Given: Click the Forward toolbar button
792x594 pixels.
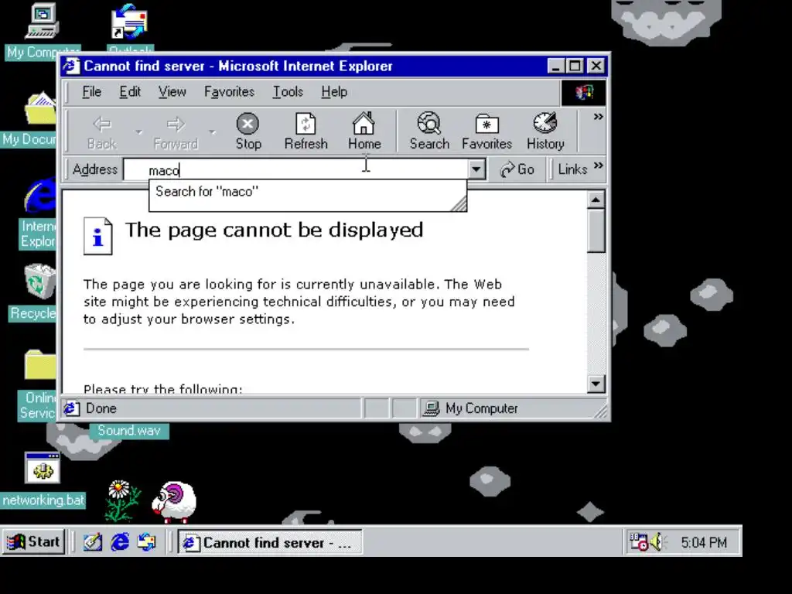Looking at the screenshot, I should [x=176, y=131].
